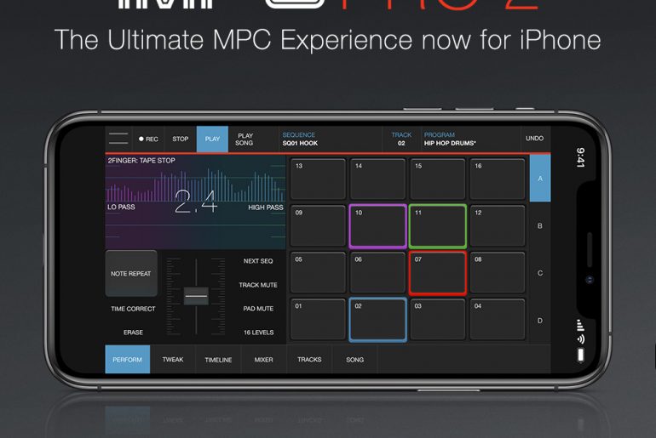Hit the purple-outlined pad 10
This screenshot has height=438, width=656.
377,226
